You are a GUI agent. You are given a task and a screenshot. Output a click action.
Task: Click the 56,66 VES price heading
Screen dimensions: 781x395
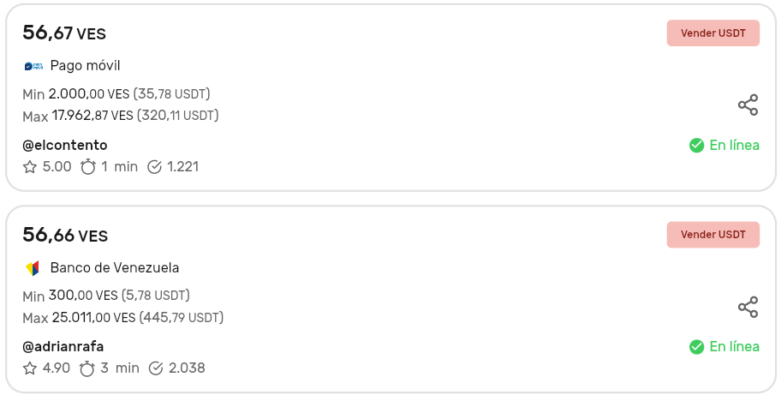pos(65,235)
